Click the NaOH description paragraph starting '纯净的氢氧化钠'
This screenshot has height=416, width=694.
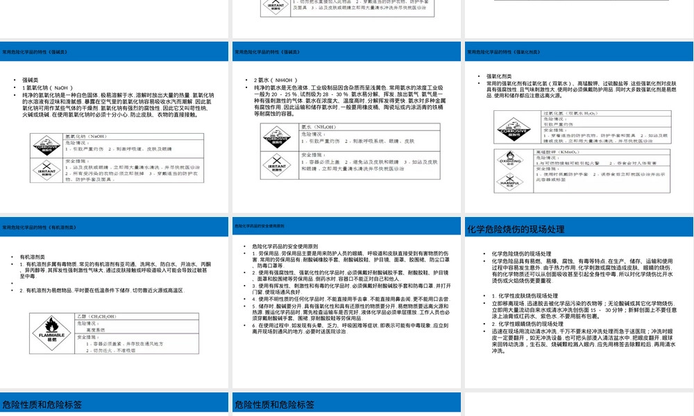[118, 105]
